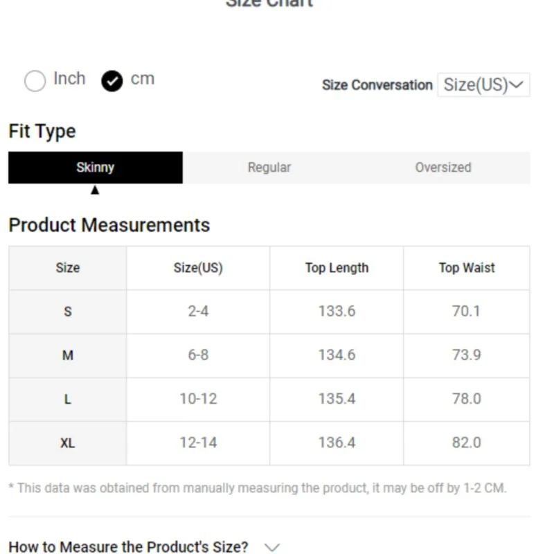554x554 pixels.
Task: Click the Inch label text
Action: click(69, 79)
